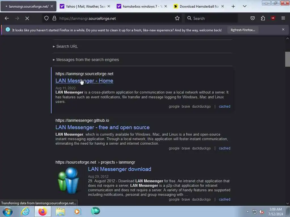Image resolution: width=290 pixels, height=217 pixels.
Task: Click scrollbar up arrow
Action: coord(287,38)
